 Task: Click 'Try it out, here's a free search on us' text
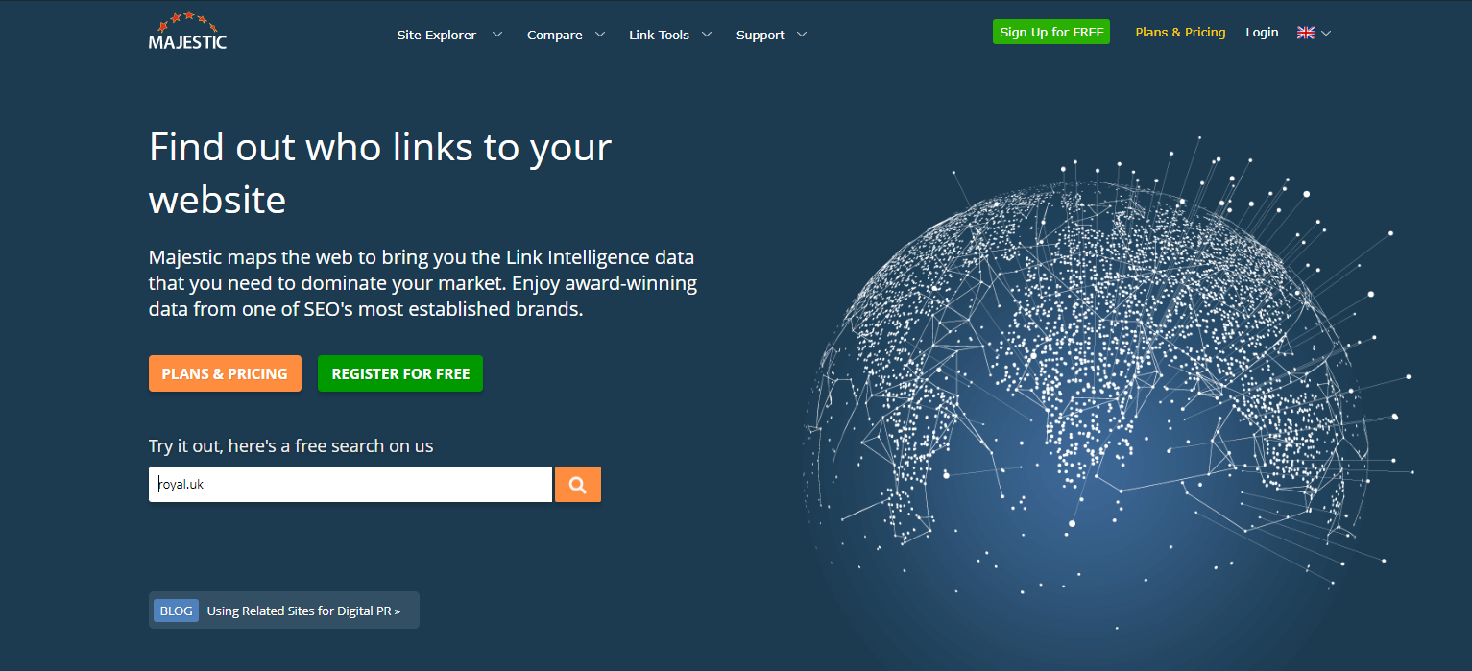291,445
